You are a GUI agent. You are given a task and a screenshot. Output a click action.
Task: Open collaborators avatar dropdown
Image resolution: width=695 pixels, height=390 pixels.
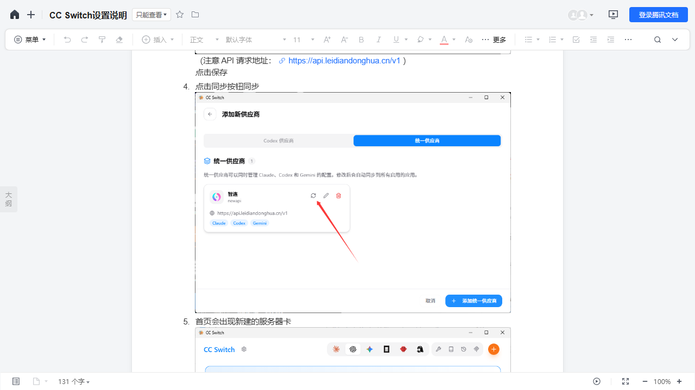[581, 15]
